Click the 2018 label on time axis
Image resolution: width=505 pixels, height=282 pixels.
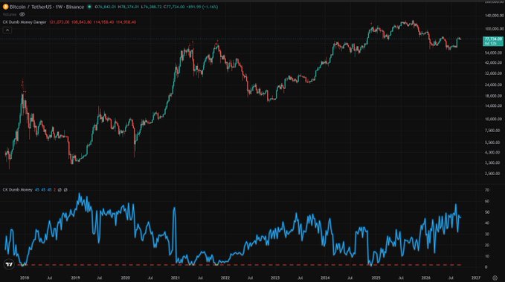[25, 278]
